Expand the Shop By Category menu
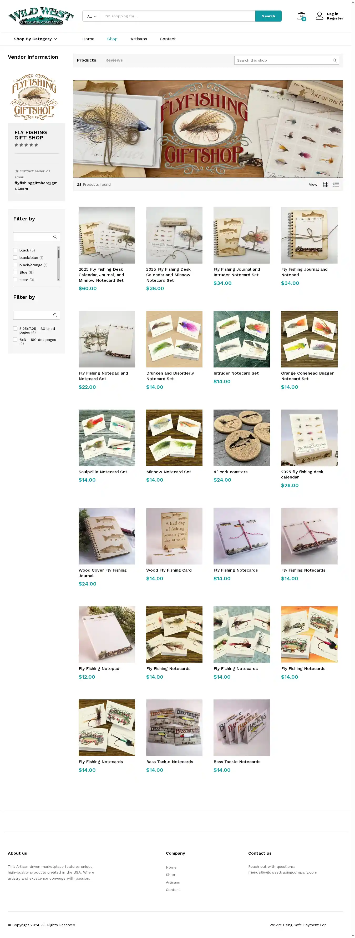Screen dimensions: 355x938 pyautogui.click(x=35, y=39)
